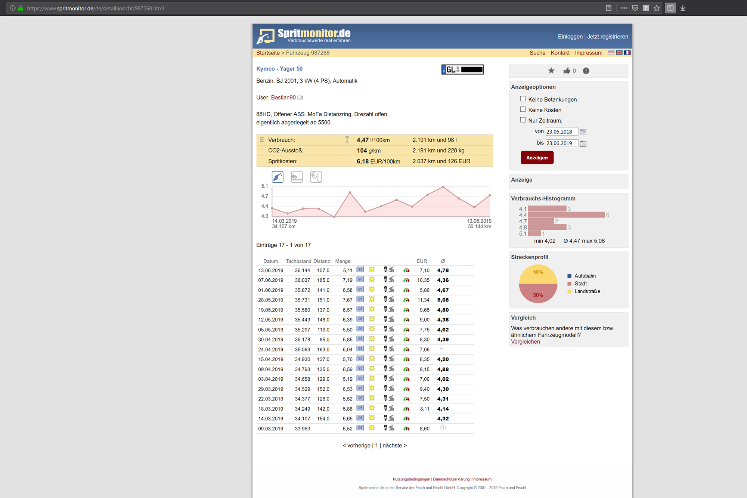Open the Kymco - Yager 50 link
This screenshot has height=498, width=747.
[x=279, y=69]
